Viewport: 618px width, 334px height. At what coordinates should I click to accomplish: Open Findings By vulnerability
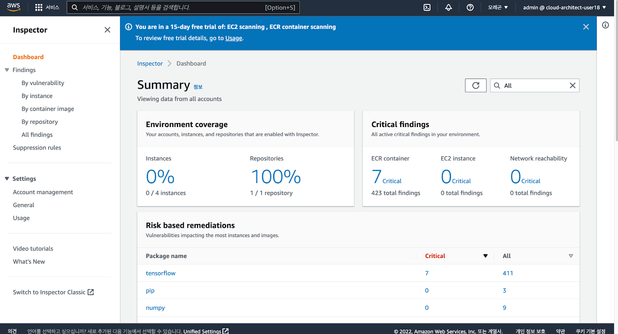[x=43, y=83]
